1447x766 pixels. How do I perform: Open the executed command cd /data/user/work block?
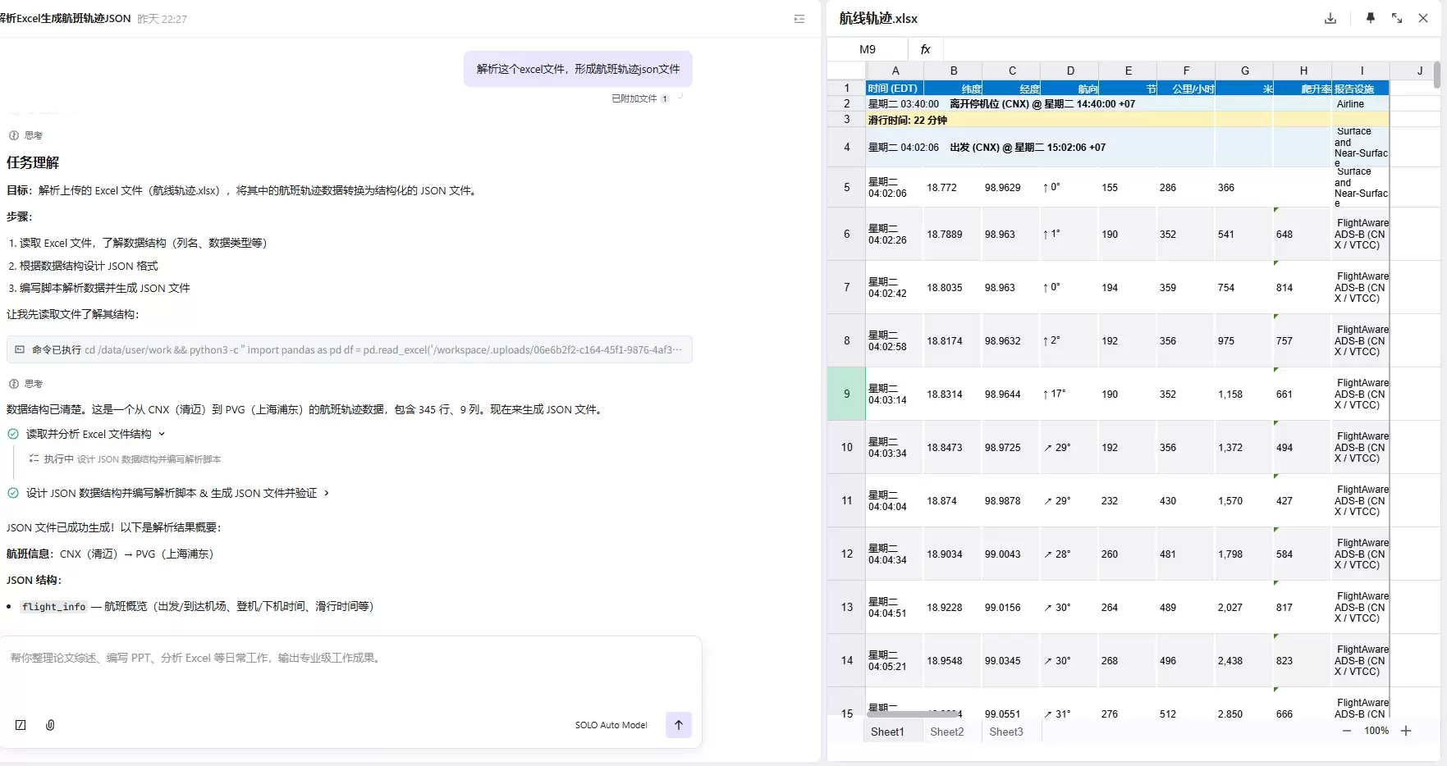(x=350, y=350)
